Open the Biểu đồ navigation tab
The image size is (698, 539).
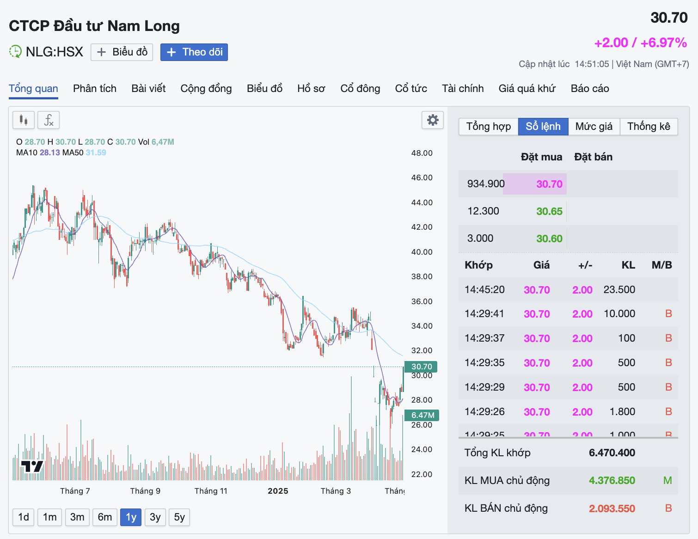(x=264, y=89)
